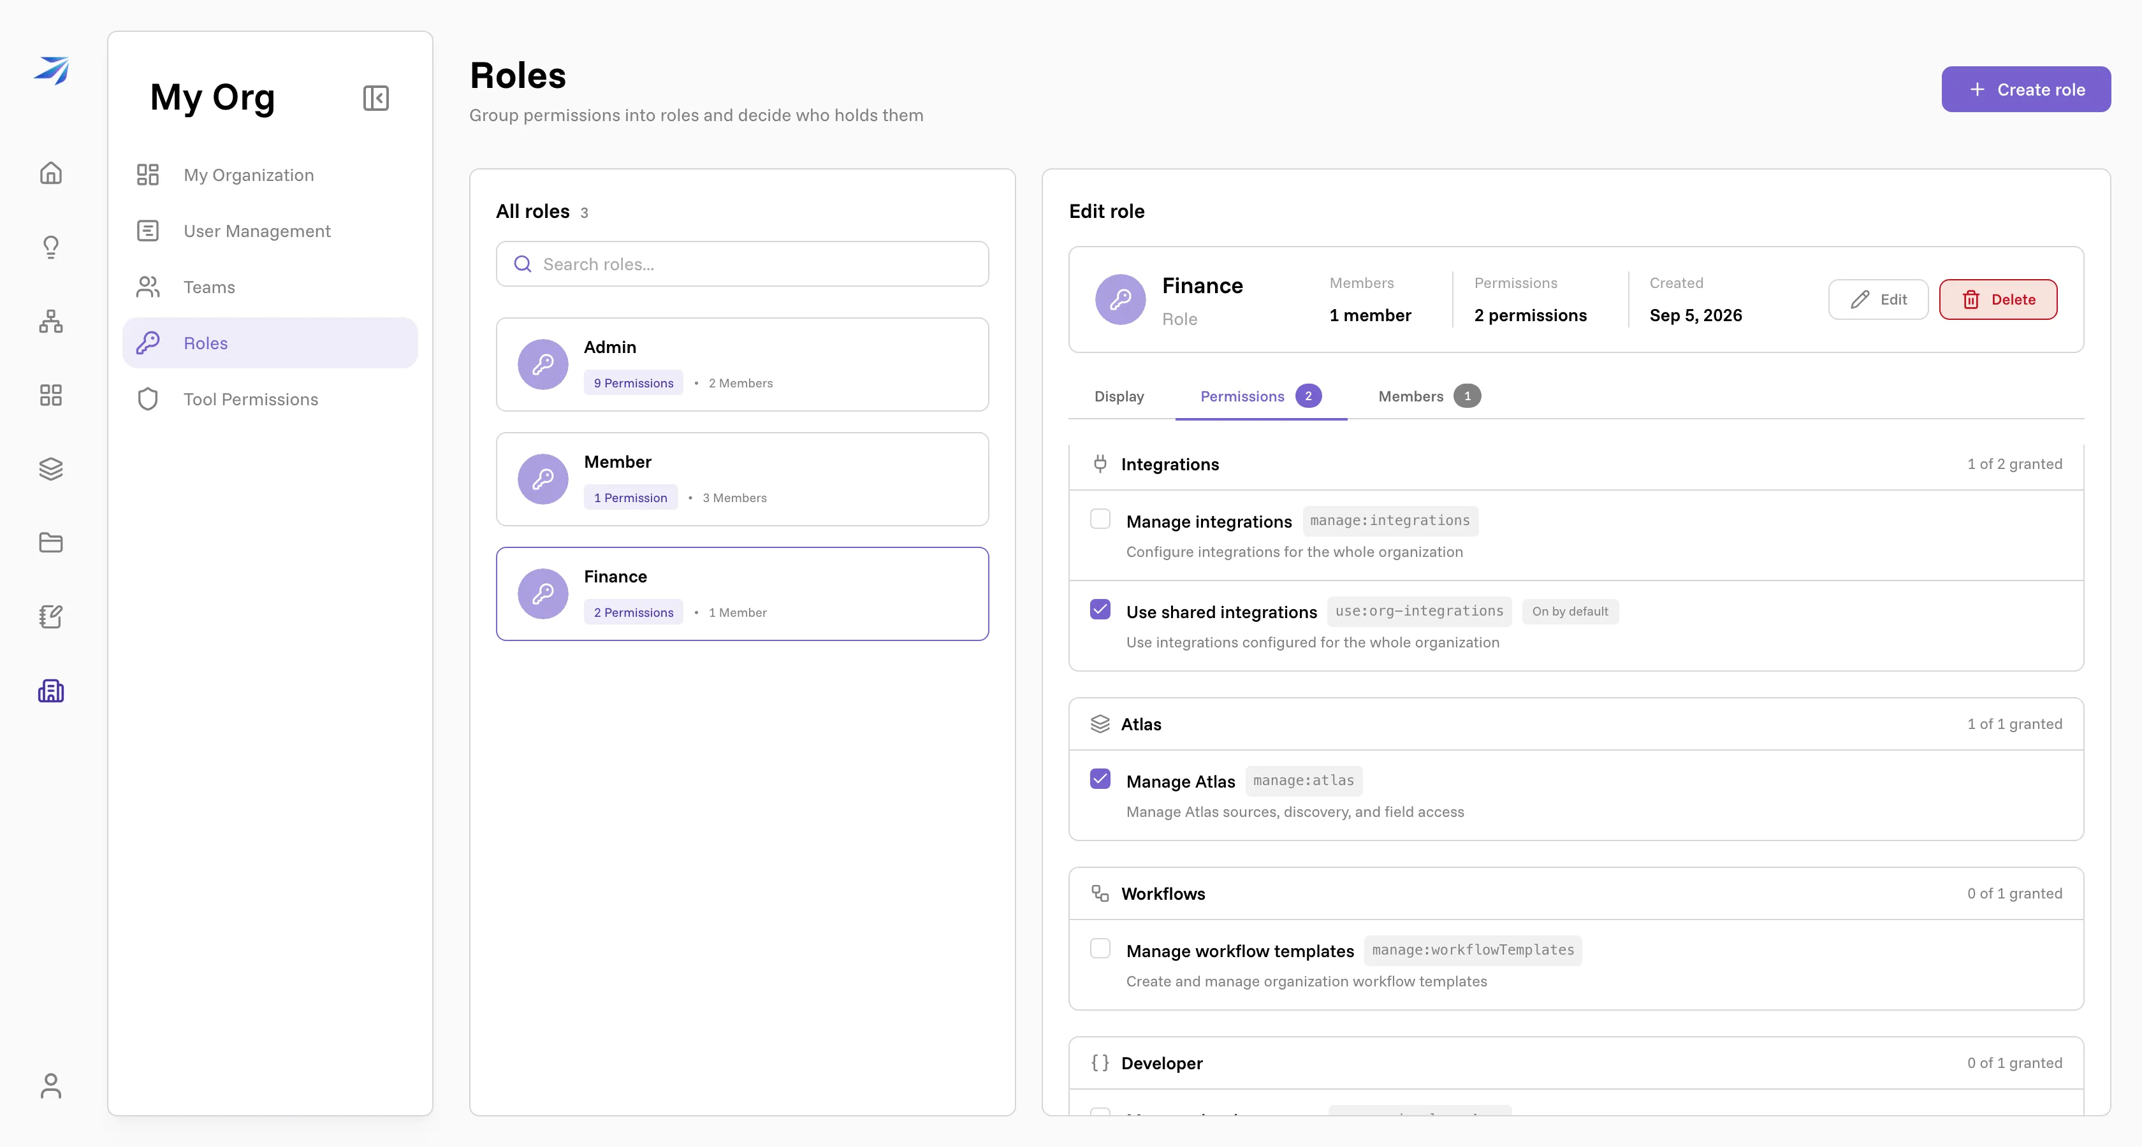2142x1147 pixels.
Task: Click the manage:integrations code tag
Action: [1390, 521]
